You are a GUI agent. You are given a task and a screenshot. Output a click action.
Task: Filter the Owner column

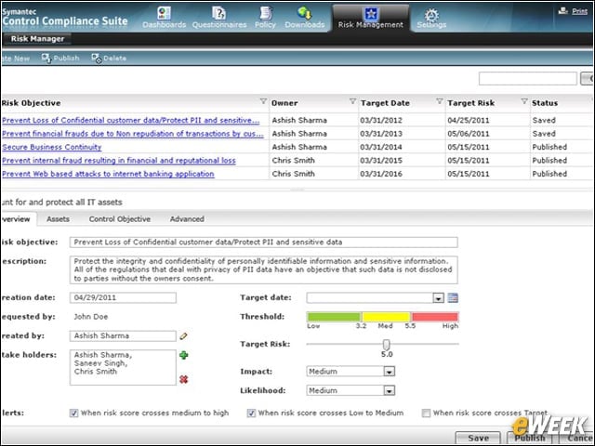click(x=352, y=101)
